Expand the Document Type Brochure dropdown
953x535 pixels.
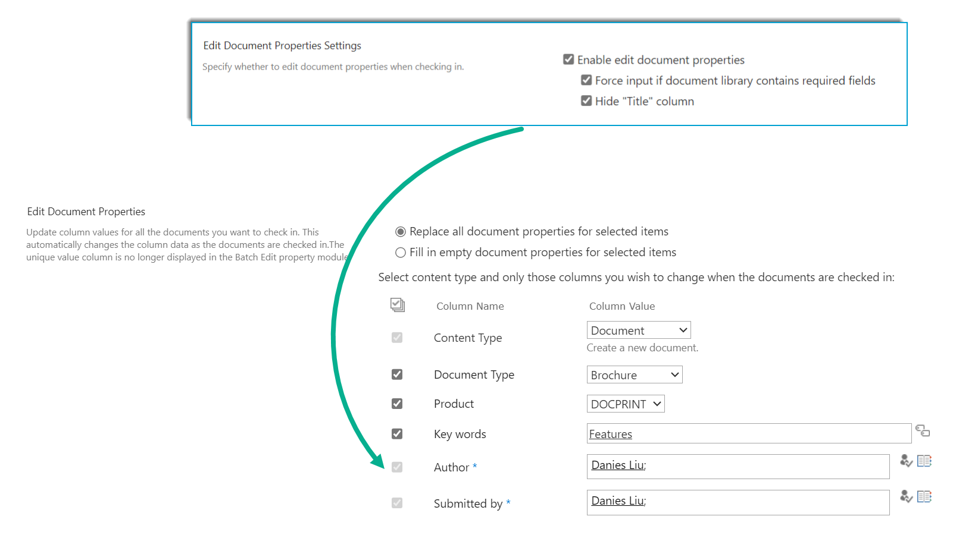tap(634, 375)
